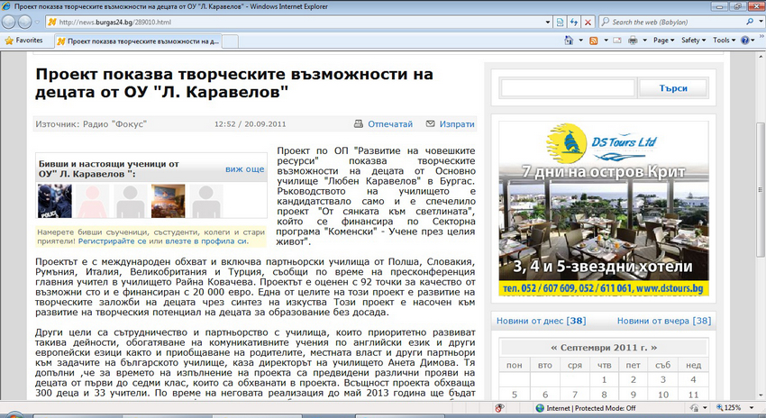
Task: Open the police photo profile thumbnail
Action: 55,201
